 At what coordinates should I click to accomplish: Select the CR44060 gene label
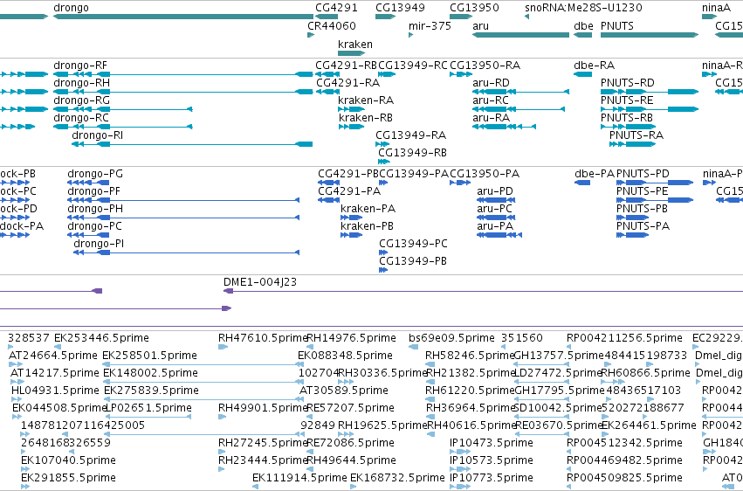(x=332, y=26)
